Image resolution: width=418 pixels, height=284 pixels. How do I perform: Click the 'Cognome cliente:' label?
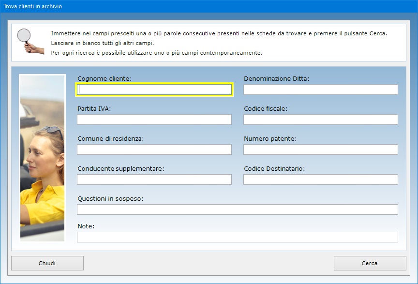click(x=104, y=78)
